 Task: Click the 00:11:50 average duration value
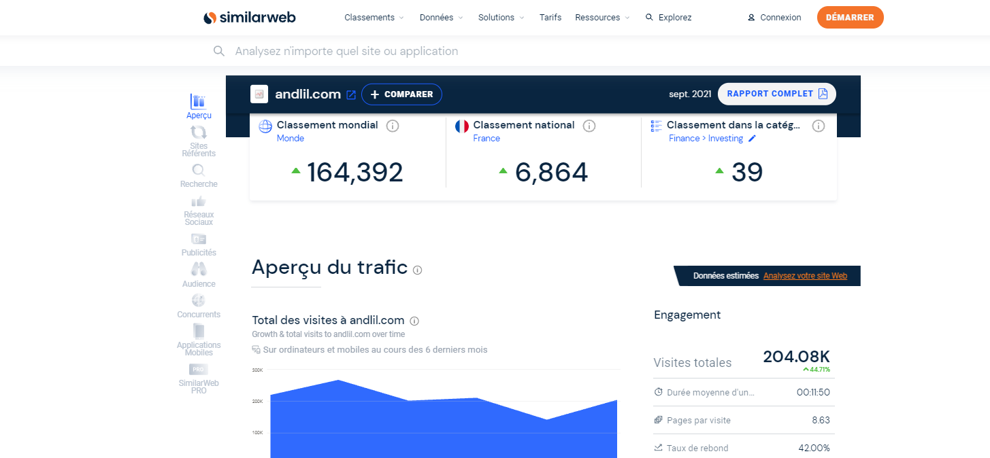tap(813, 392)
